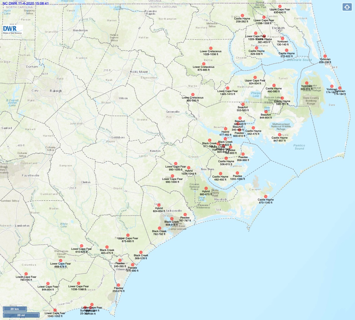Select the Upper Cape Fear 924-934 ft marker
Screen dimensions: 355x320
(254, 77)
